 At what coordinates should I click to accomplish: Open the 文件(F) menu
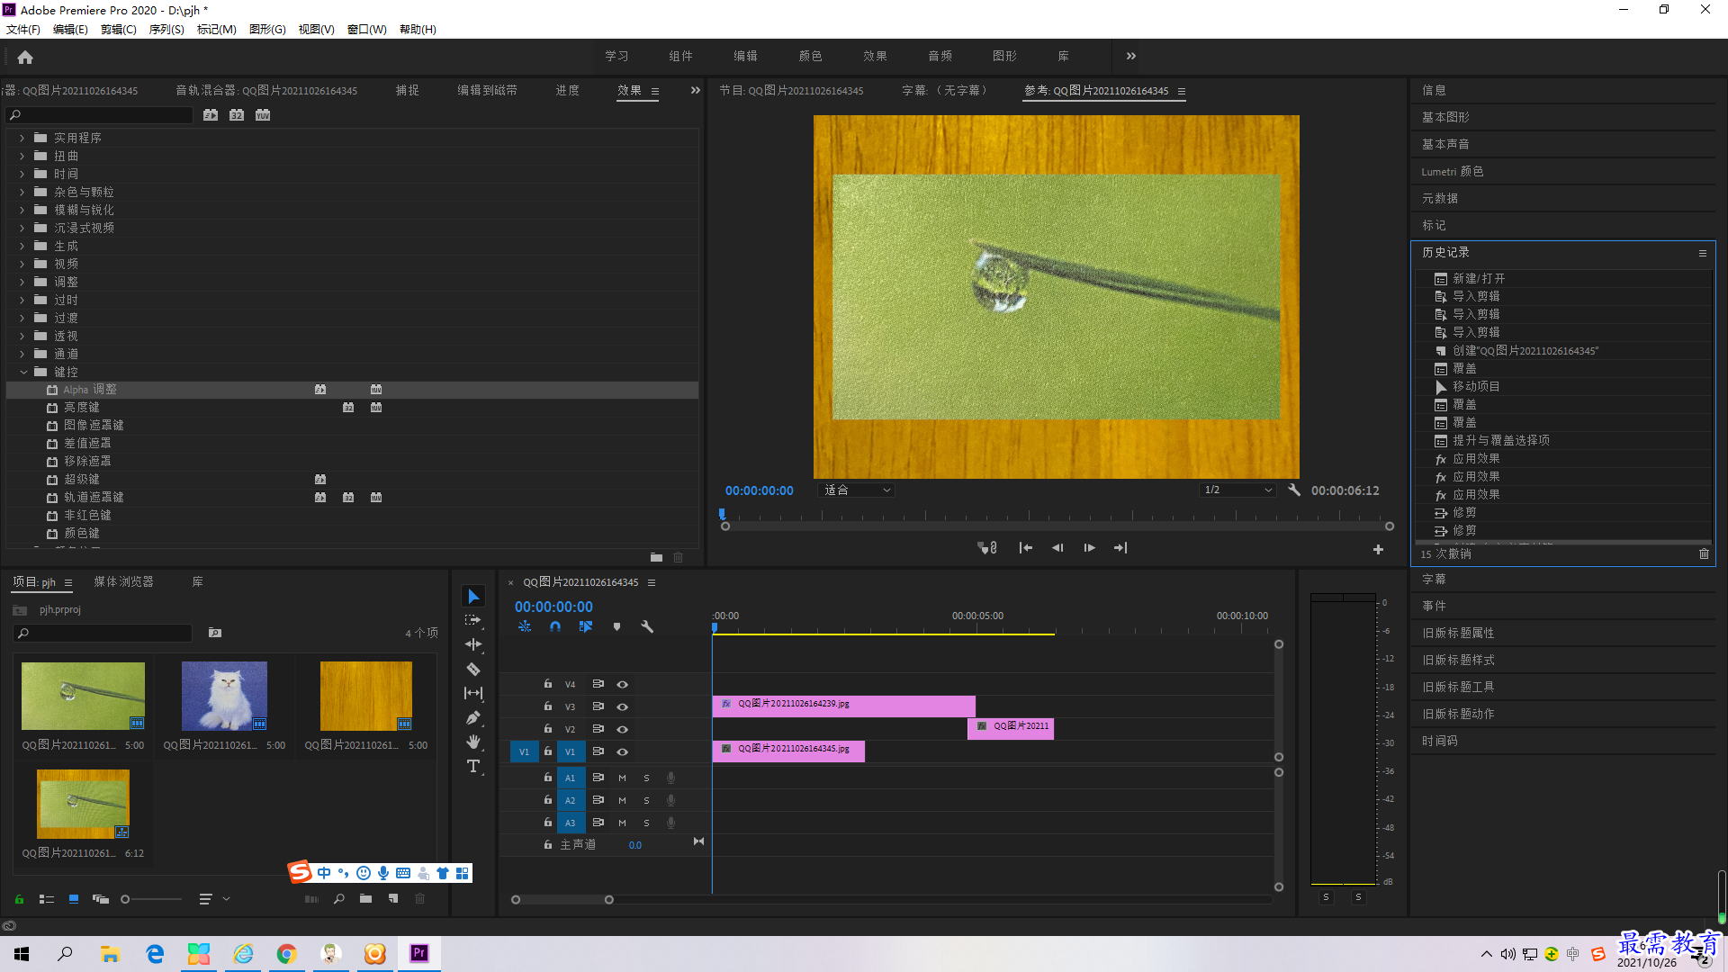click(x=23, y=29)
